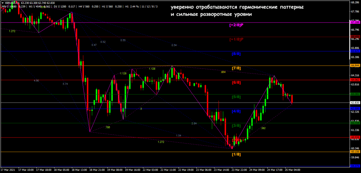Select the .382 ratio label
Image resolution: width=361 pixels, height=173 pixels.
pos(263,128)
